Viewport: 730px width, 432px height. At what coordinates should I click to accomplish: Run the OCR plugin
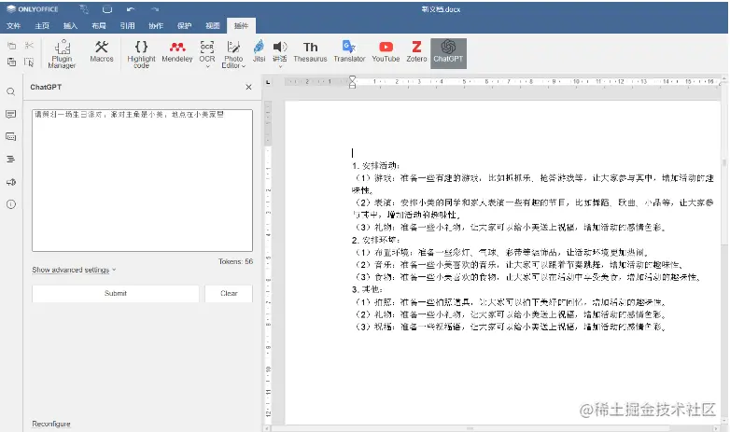[207, 50]
